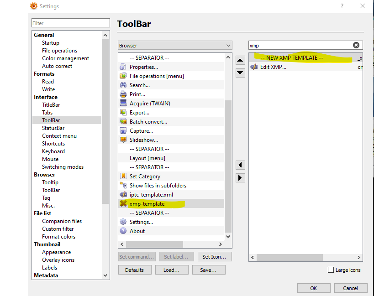Dismiss dialog with Cancel button

[350, 288]
